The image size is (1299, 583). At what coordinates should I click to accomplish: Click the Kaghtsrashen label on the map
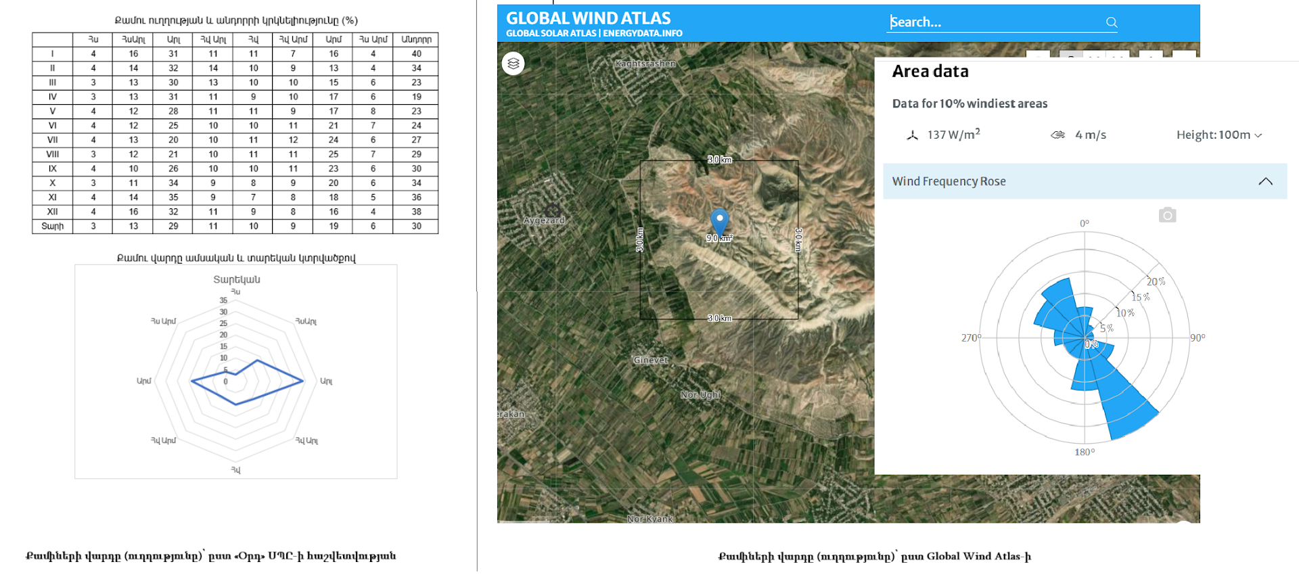(x=645, y=64)
